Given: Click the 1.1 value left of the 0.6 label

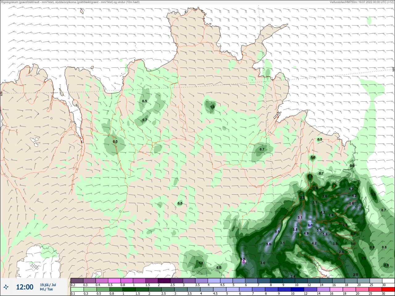Looking at the screenshot, I should tap(201, 263).
